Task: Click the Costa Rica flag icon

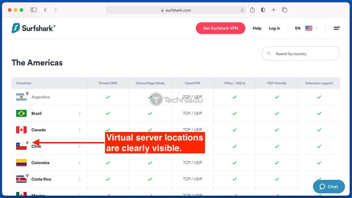Action: click(21, 179)
